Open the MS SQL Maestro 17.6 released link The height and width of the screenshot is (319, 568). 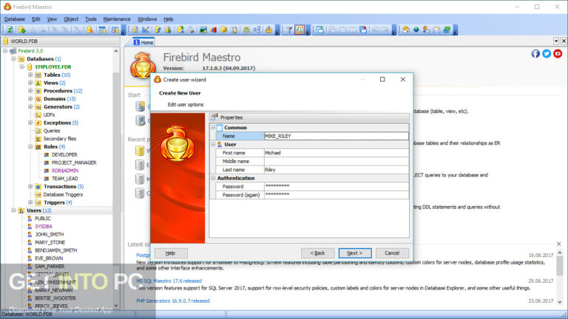point(169,281)
